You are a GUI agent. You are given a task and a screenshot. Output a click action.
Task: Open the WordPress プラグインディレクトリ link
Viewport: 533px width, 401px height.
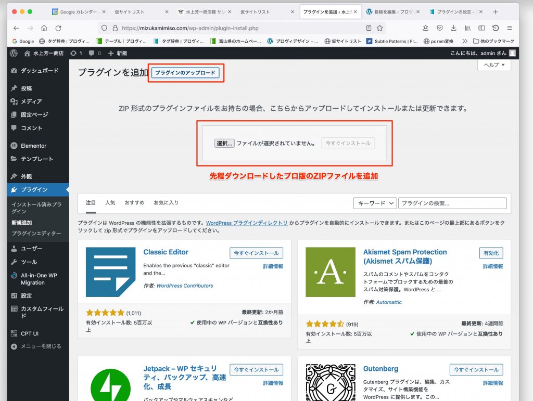tap(247, 223)
